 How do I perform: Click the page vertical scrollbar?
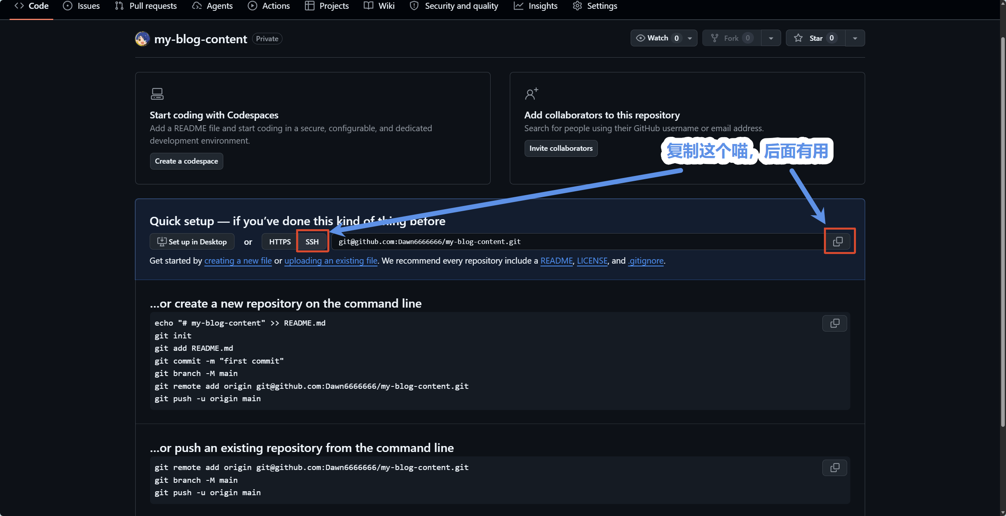(x=1003, y=232)
